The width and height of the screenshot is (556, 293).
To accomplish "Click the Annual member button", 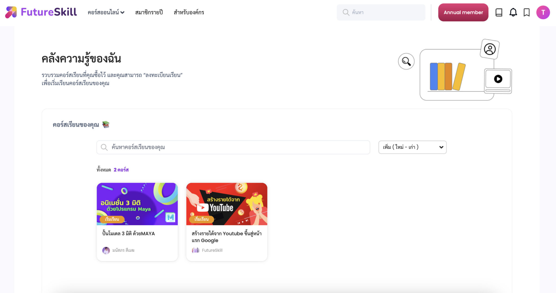I will pos(463,12).
